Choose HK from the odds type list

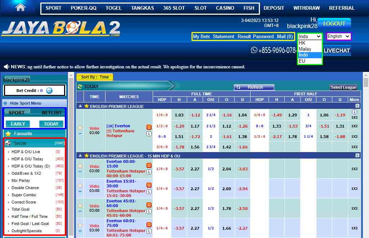click(x=310, y=43)
